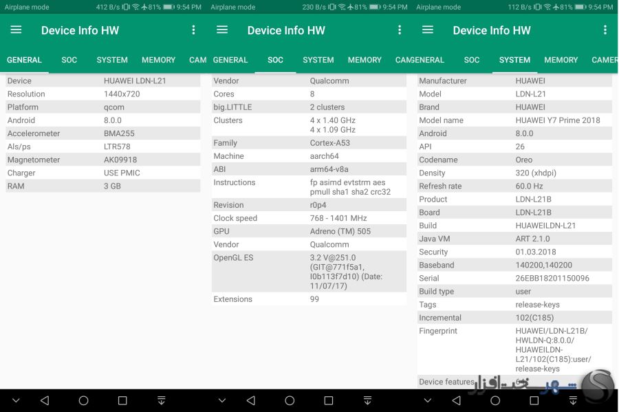Tap the Wi-Fi icon beside 230 B/s status

(x=341, y=7)
